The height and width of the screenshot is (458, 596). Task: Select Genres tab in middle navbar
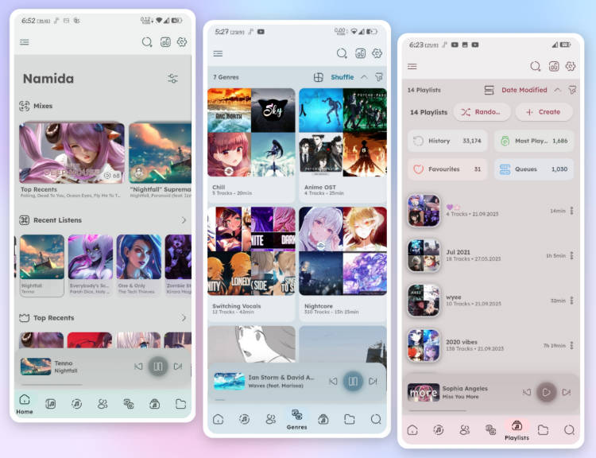tap(297, 420)
